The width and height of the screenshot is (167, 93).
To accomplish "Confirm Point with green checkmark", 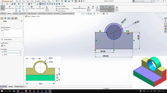I will point(2,24).
